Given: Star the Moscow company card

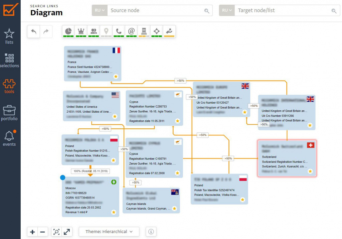Looking at the screenshot, I should click(114, 212).
